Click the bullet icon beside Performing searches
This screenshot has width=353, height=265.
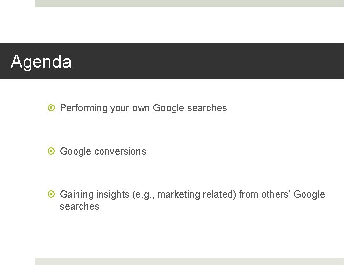point(52,108)
